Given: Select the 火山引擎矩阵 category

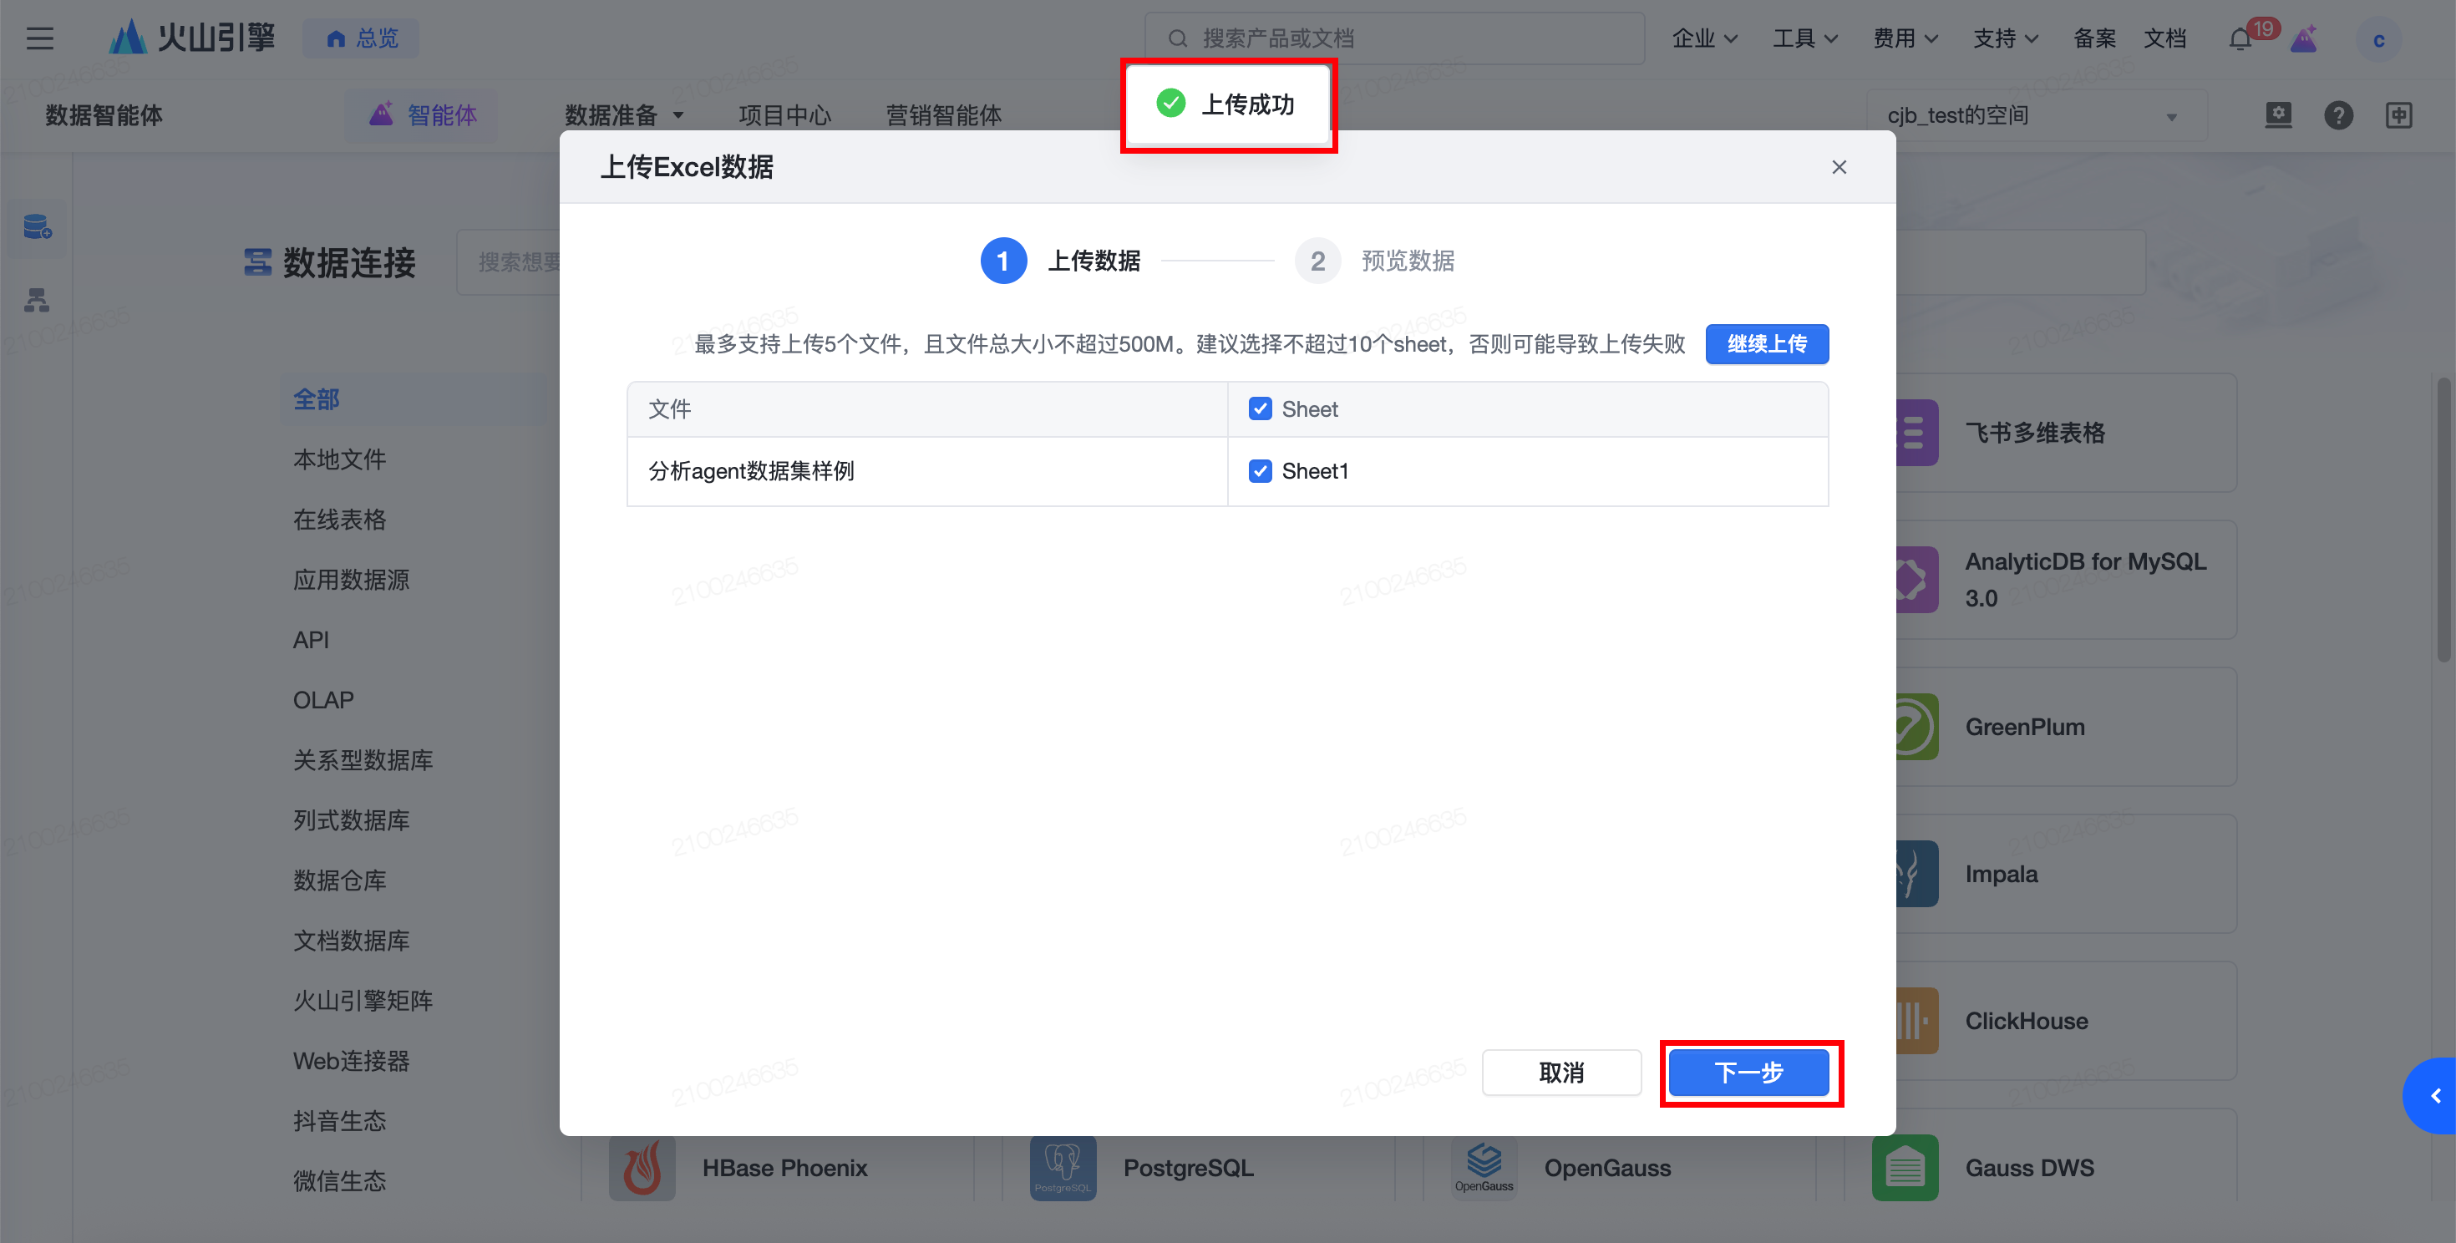Looking at the screenshot, I should point(363,1000).
